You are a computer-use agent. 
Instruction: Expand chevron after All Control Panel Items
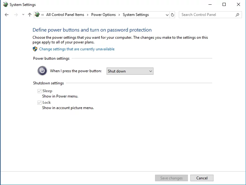[x=88, y=15]
